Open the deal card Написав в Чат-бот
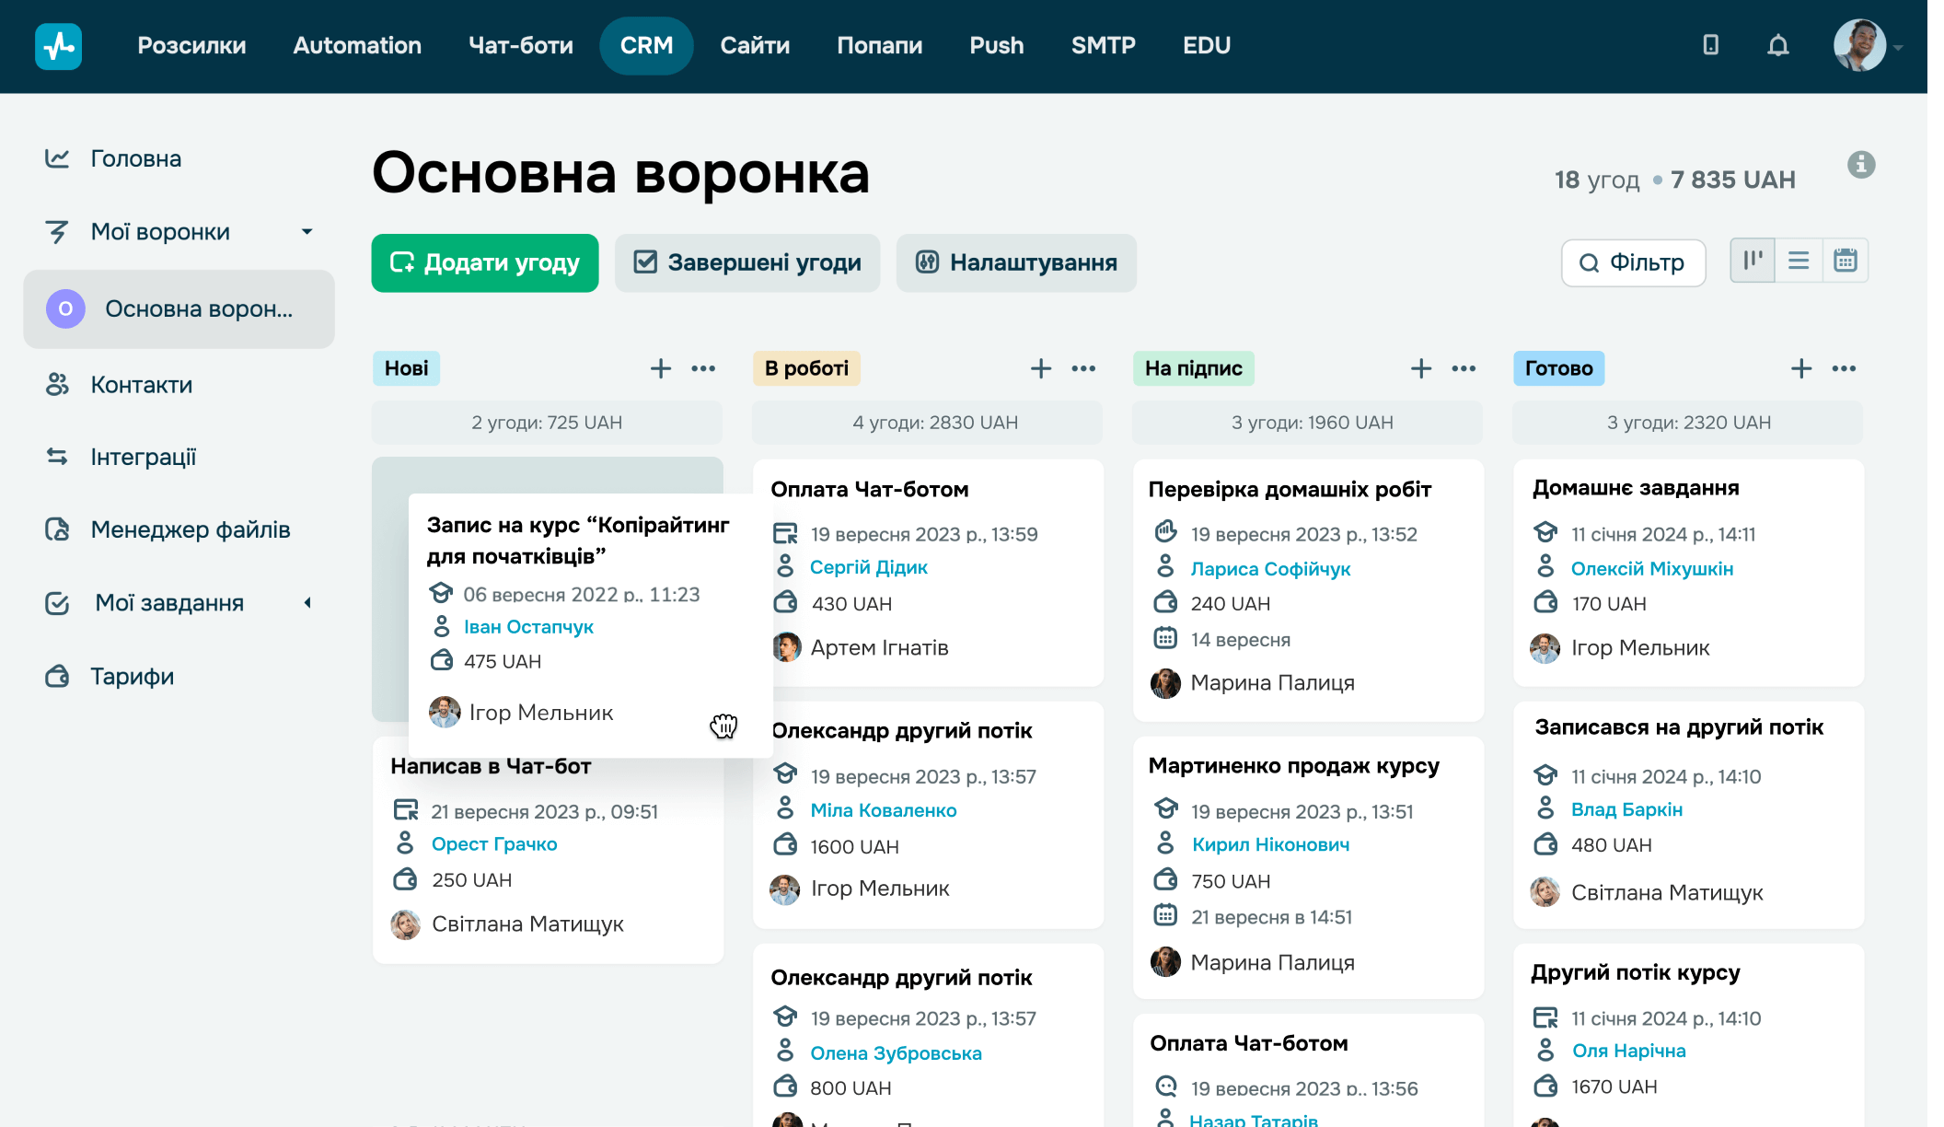This screenshot has height=1127, width=1944. tap(492, 765)
